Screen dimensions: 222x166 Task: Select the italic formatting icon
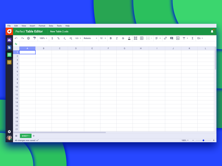tap(117, 38)
